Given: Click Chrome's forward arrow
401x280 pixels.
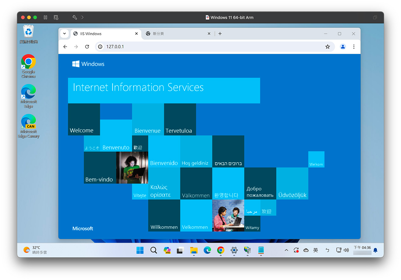Looking at the screenshot, I should point(76,47).
